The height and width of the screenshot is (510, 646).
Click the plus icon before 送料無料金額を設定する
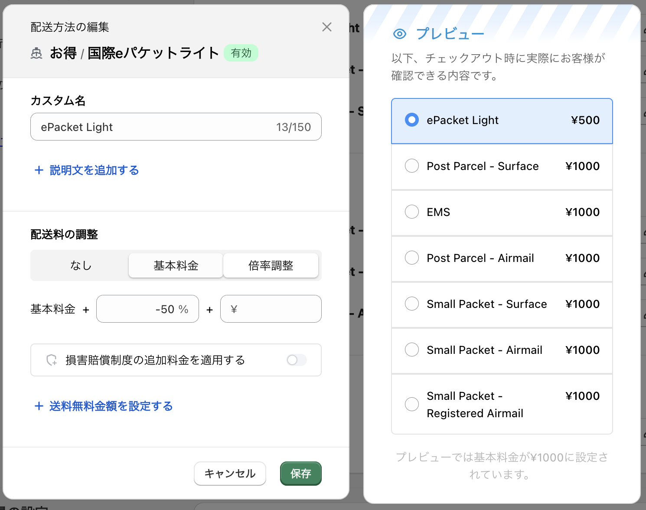39,406
